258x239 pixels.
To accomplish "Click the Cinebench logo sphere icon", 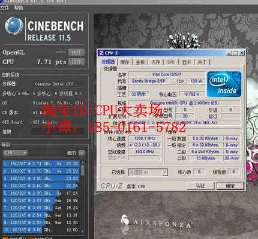I will 14,26.
